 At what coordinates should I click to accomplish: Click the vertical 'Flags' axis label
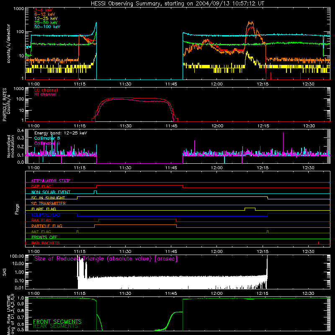[17, 209]
